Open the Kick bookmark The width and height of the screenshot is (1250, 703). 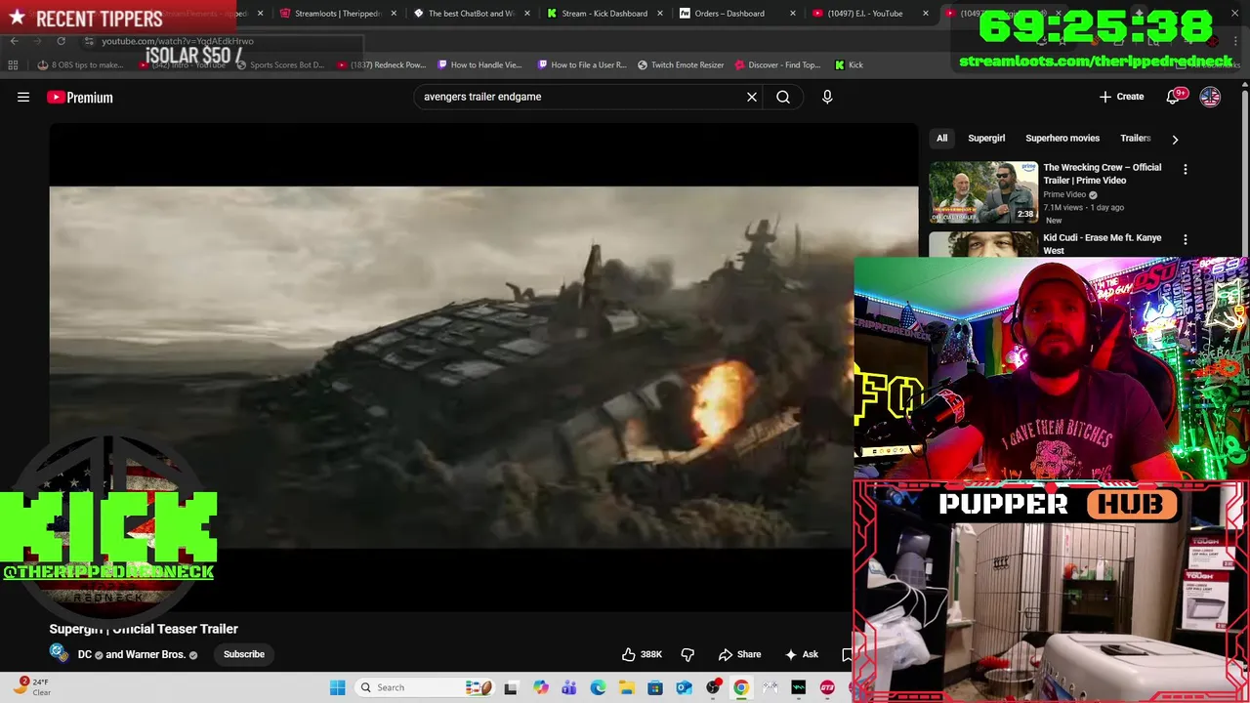(849, 65)
